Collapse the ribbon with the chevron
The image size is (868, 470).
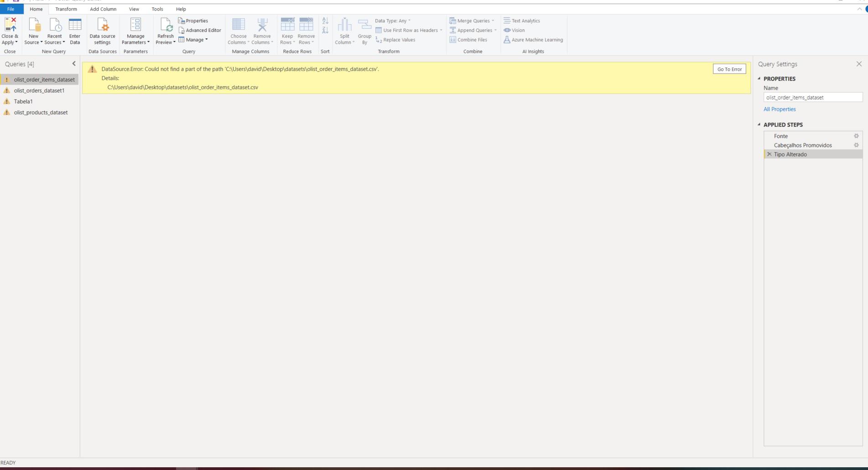tap(859, 9)
